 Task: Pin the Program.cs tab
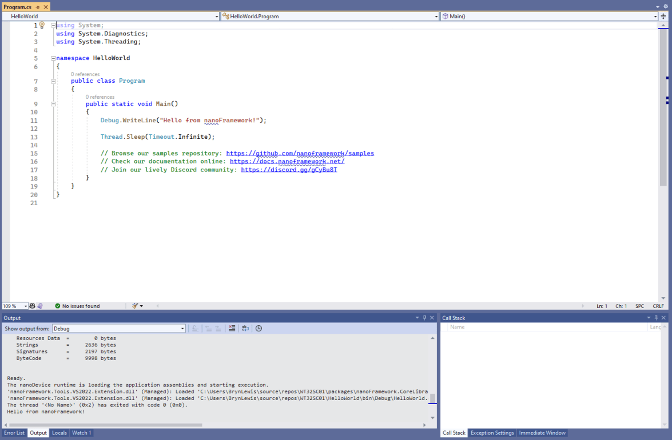tap(37, 7)
